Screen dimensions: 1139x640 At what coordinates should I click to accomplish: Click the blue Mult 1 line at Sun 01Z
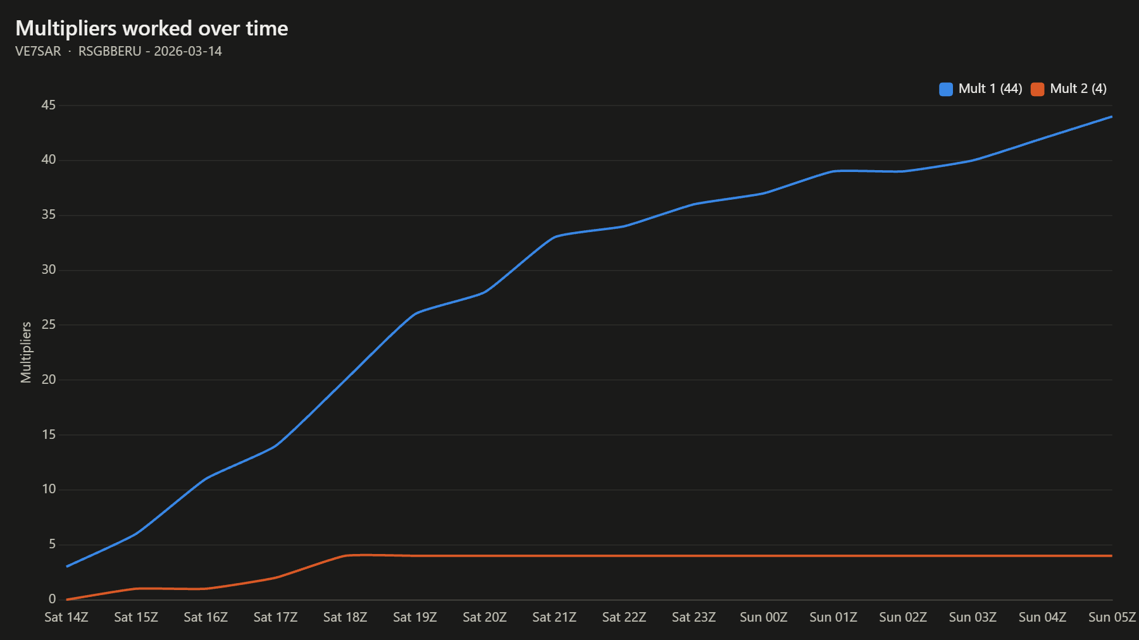pyautogui.click(x=833, y=171)
